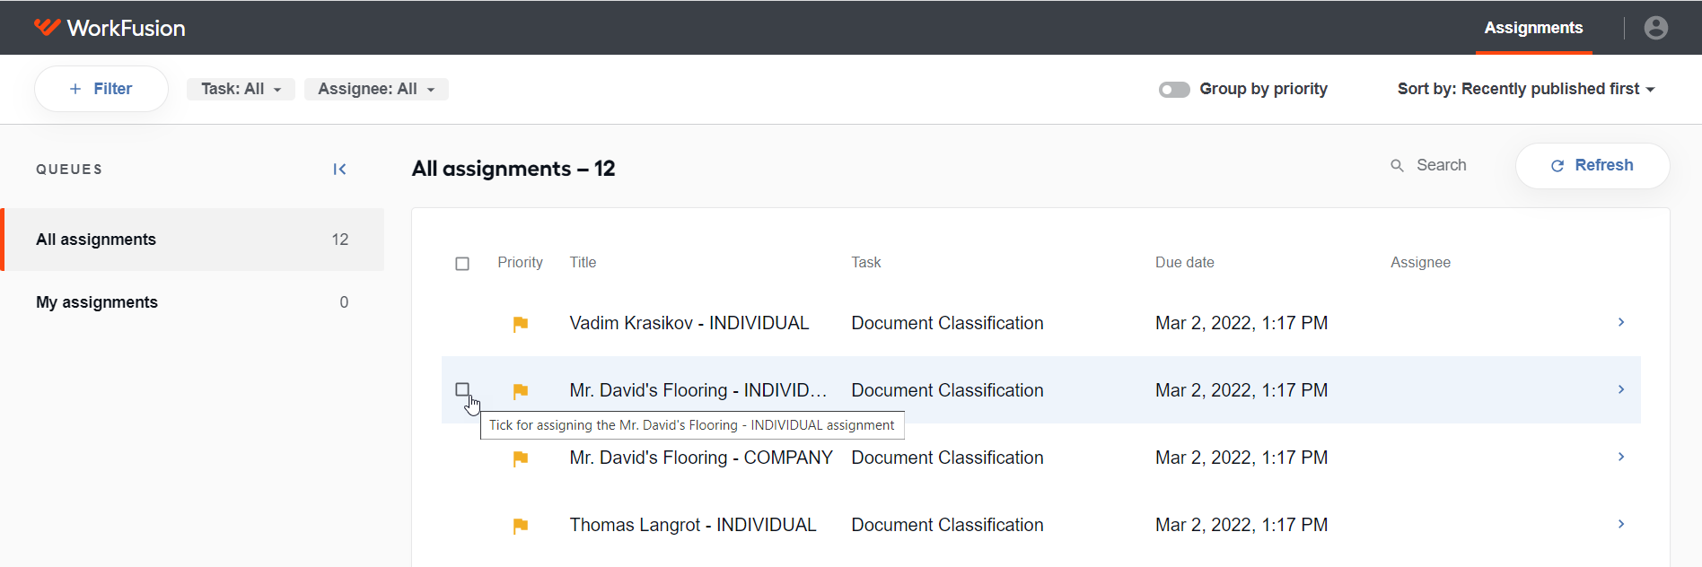Switch to the Assignments tab
The height and width of the screenshot is (567, 1702).
(1533, 28)
